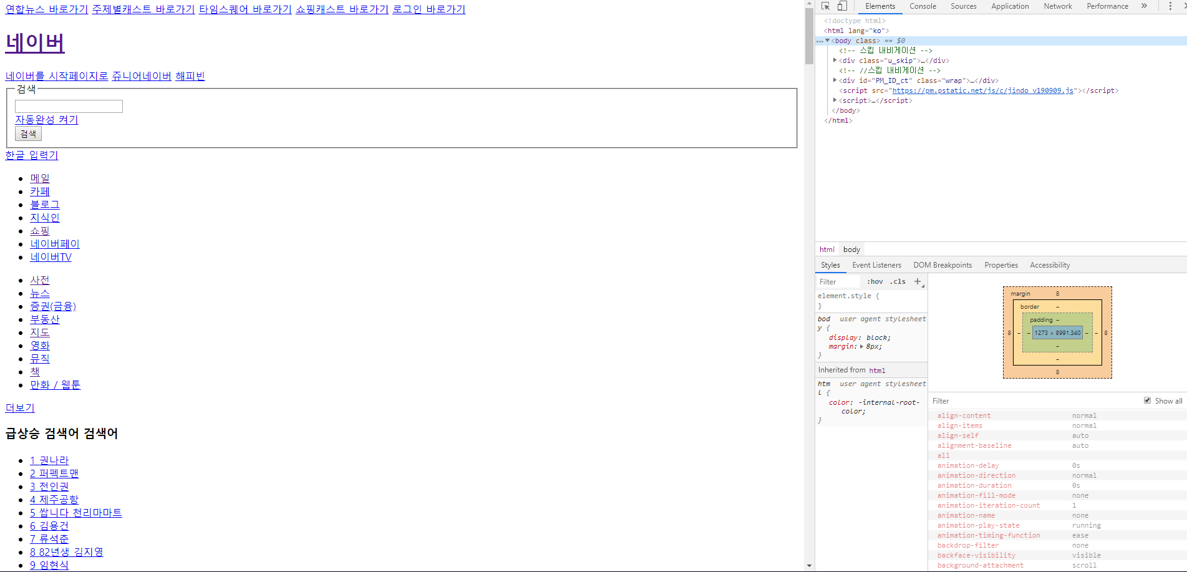Click 주제별캐스트 바로가기 link
This screenshot has width=1187, height=572.
point(143,9)
